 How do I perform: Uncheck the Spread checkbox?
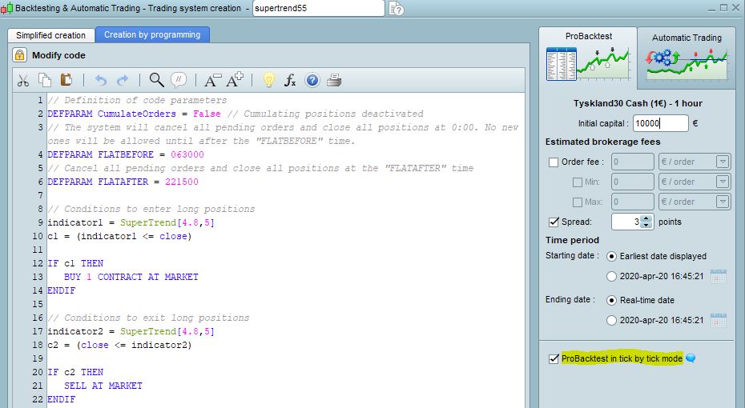point(553,222)
